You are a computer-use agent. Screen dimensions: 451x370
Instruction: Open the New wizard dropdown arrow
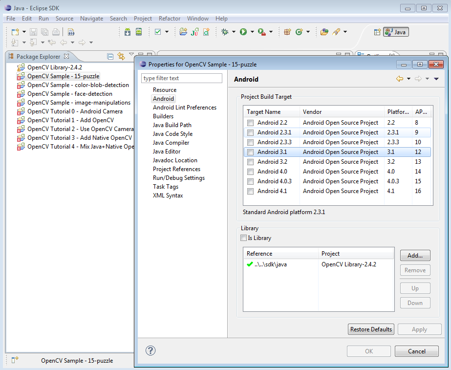(x=24, y=32)
